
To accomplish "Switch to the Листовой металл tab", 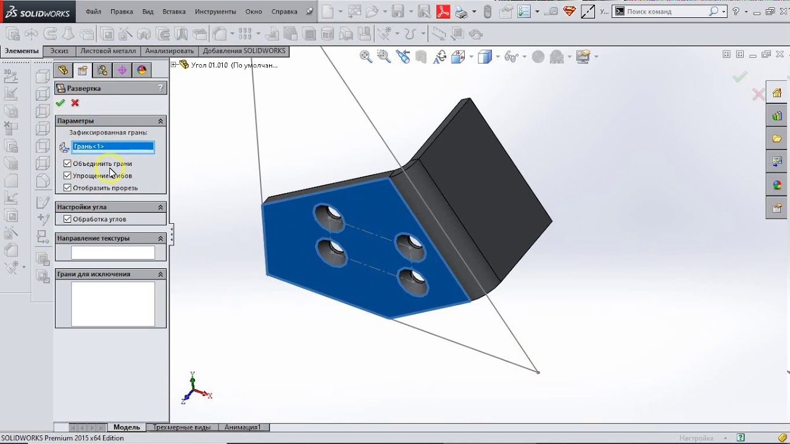I will [107, 51].
